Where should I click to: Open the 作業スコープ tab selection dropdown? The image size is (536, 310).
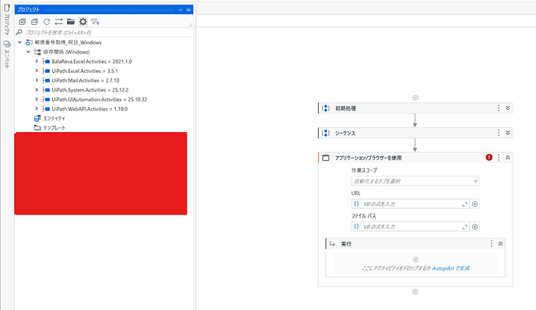tap(415, 181)
